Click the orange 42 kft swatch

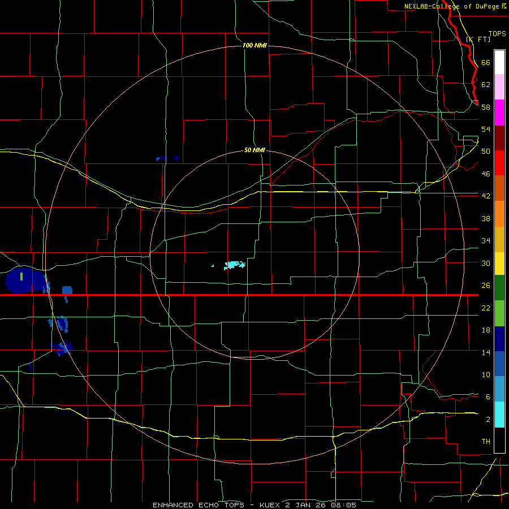coord(499,214)
